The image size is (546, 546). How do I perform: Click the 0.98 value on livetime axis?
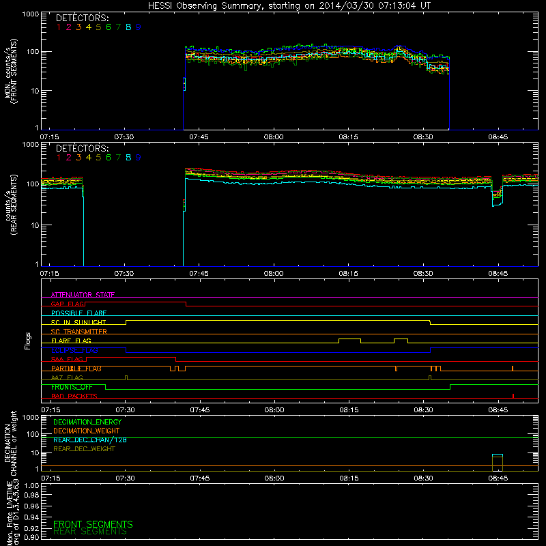[x=31, y=495]
